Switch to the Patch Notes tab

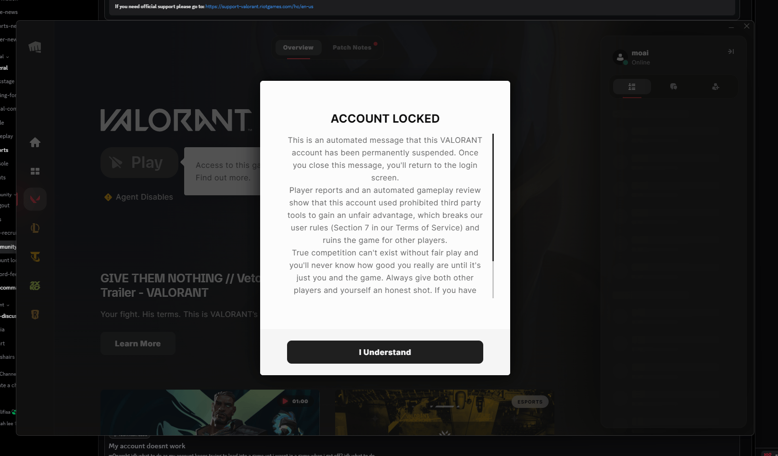click(x=351, y=47)
